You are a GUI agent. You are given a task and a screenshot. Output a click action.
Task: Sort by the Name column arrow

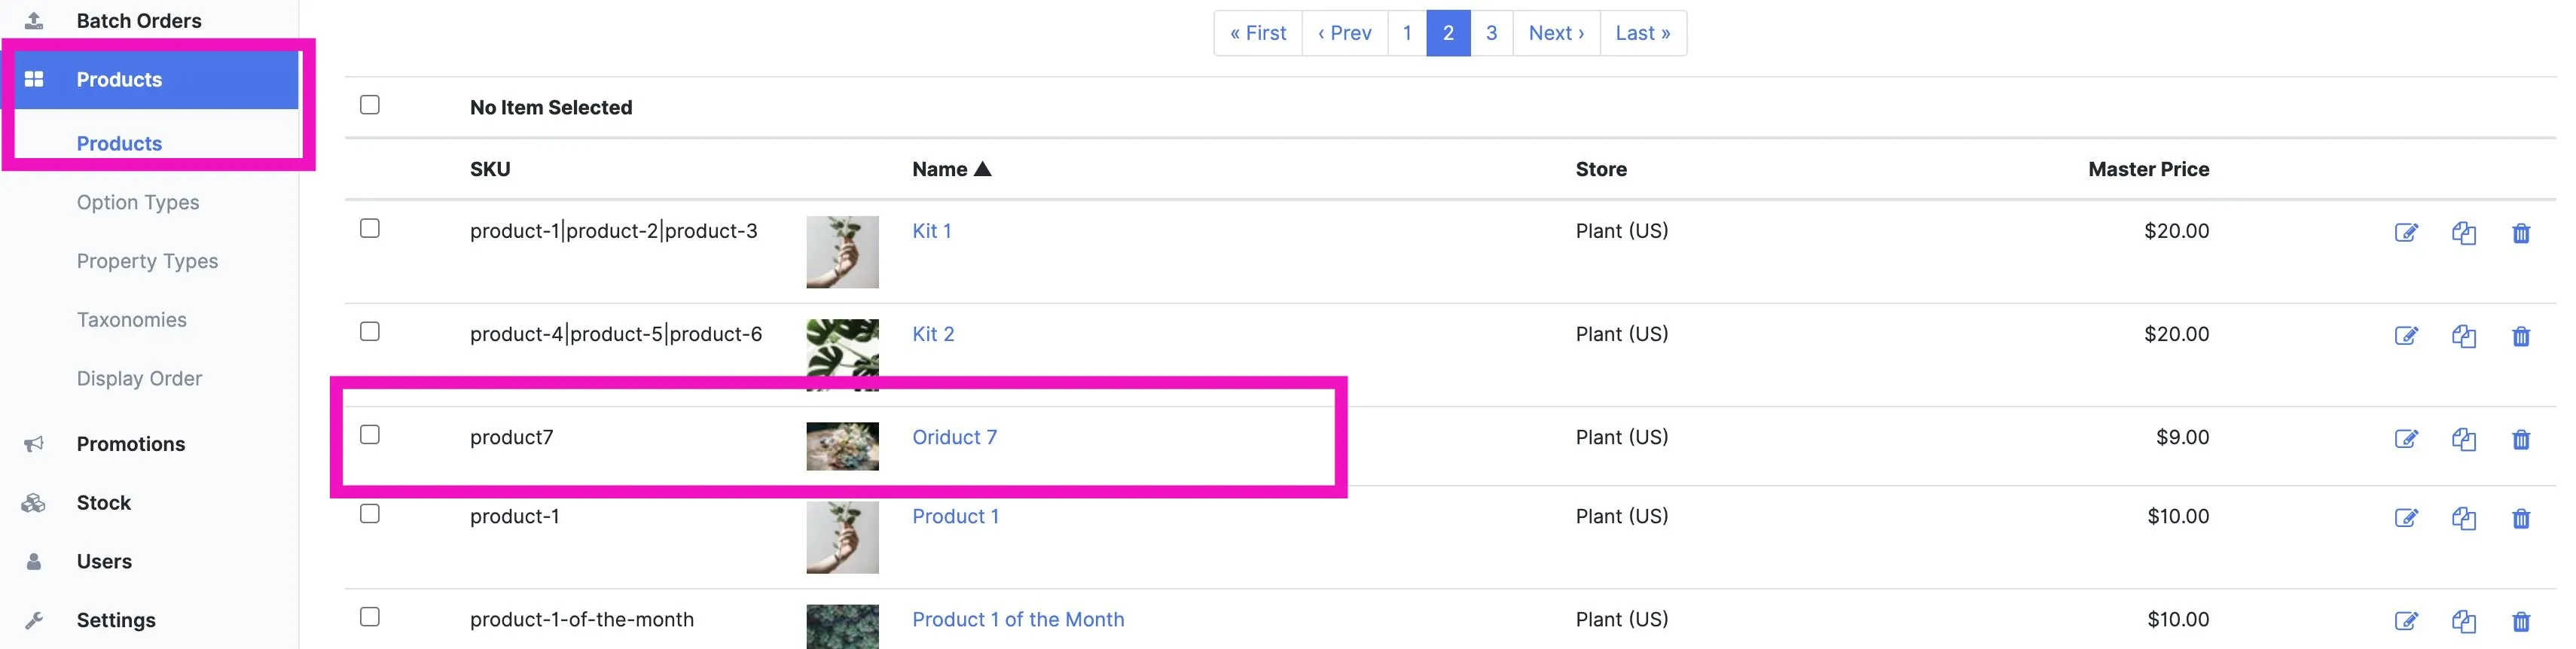(983, 169)
